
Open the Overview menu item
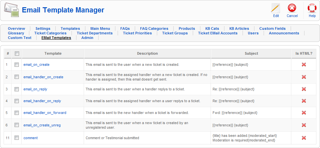tap(16, 28)
